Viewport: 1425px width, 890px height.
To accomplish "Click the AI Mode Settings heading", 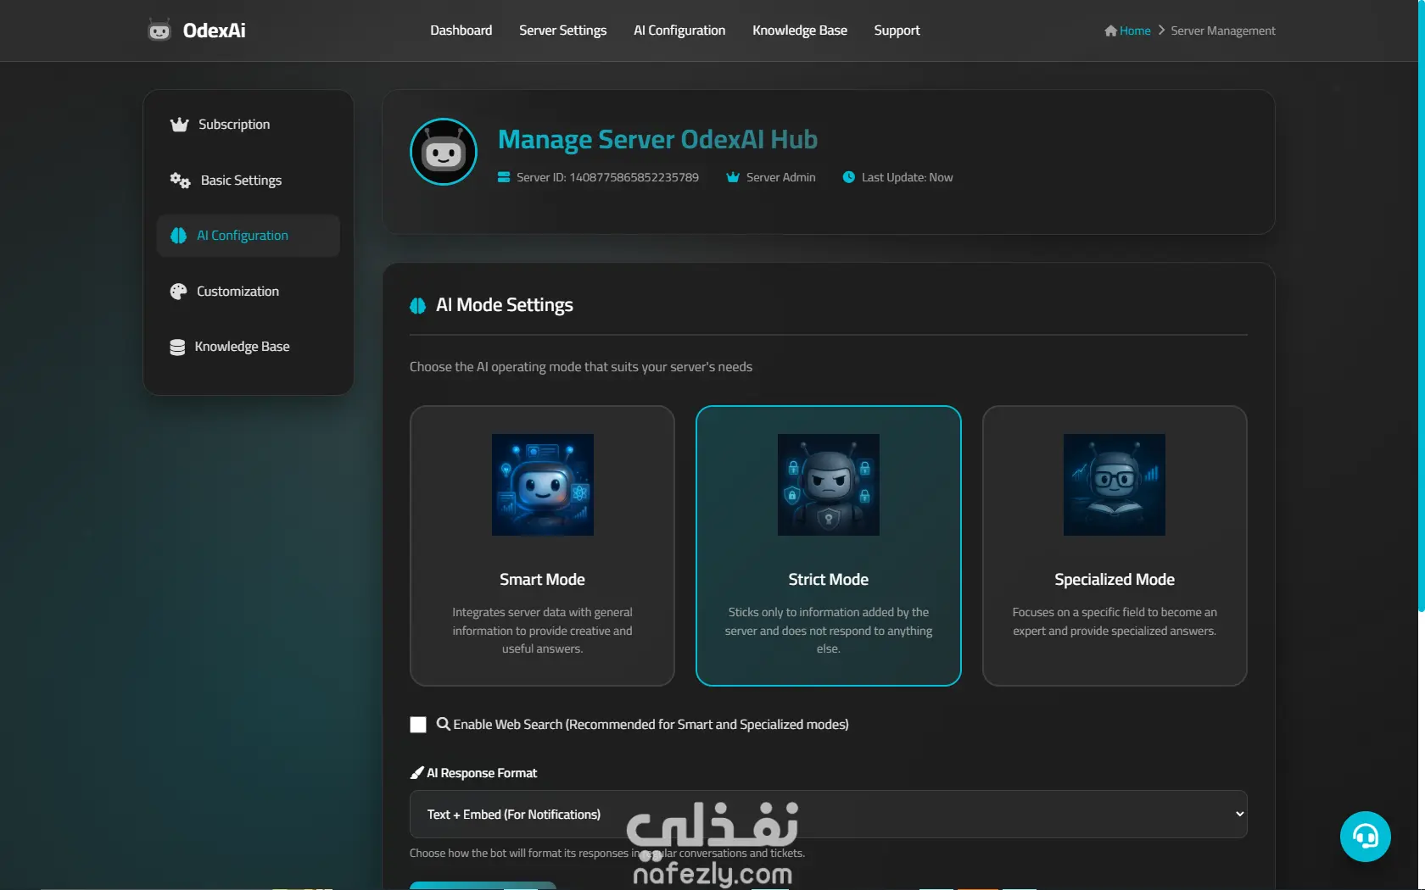I will click(x=505, y=305).
